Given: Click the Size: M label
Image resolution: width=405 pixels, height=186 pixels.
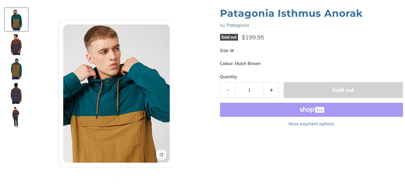Looking at the screenshot, I should [227, 51].
